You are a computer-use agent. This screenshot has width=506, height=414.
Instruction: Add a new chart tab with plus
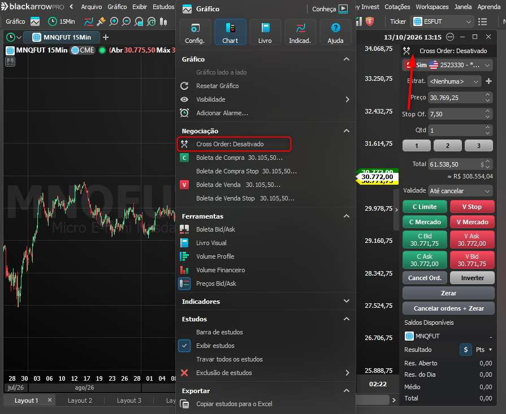point(106,37)
